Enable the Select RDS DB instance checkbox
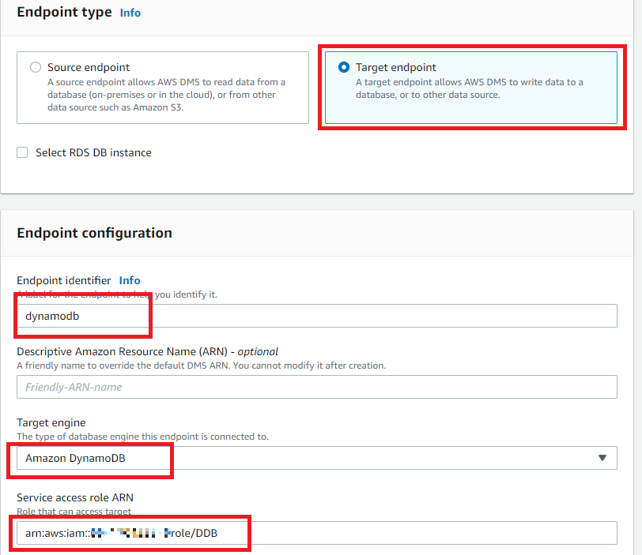642x555 pixels. (23, 152)
